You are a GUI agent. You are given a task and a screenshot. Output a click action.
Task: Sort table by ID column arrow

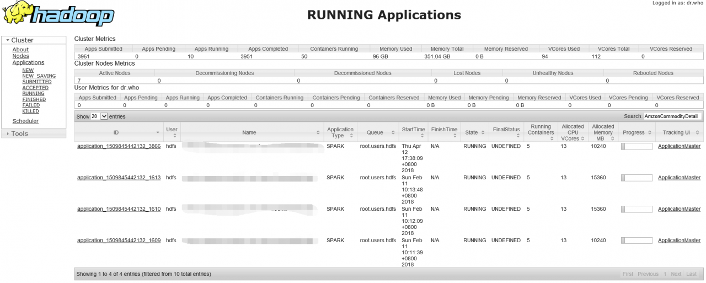(x=158, y=133)
